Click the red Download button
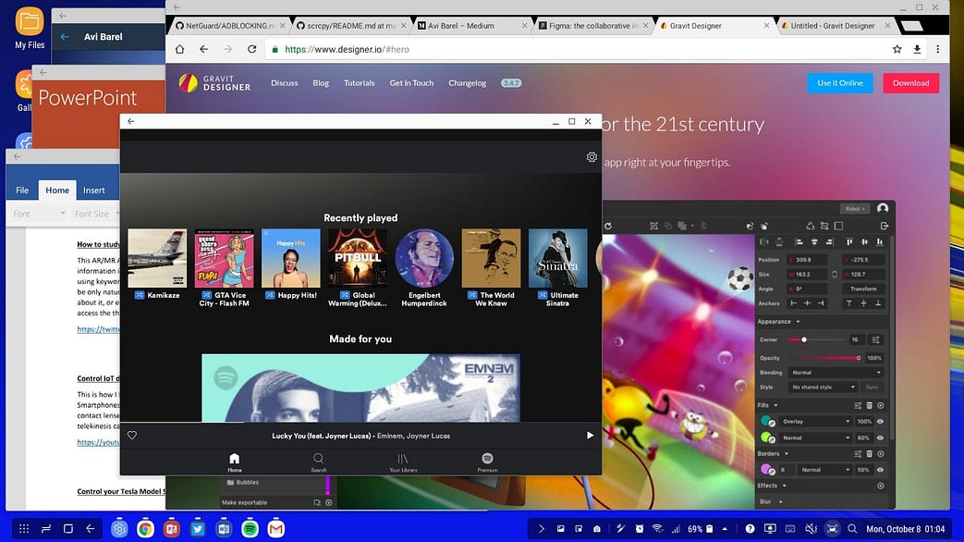Screen dimensions: 964x542 [x=911, y=83]
